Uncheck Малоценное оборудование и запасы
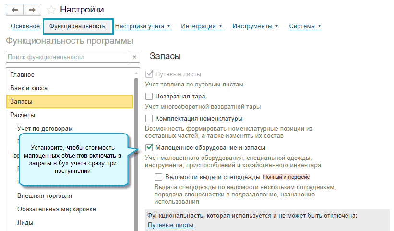The image size is (394, 231). [149, 148]
